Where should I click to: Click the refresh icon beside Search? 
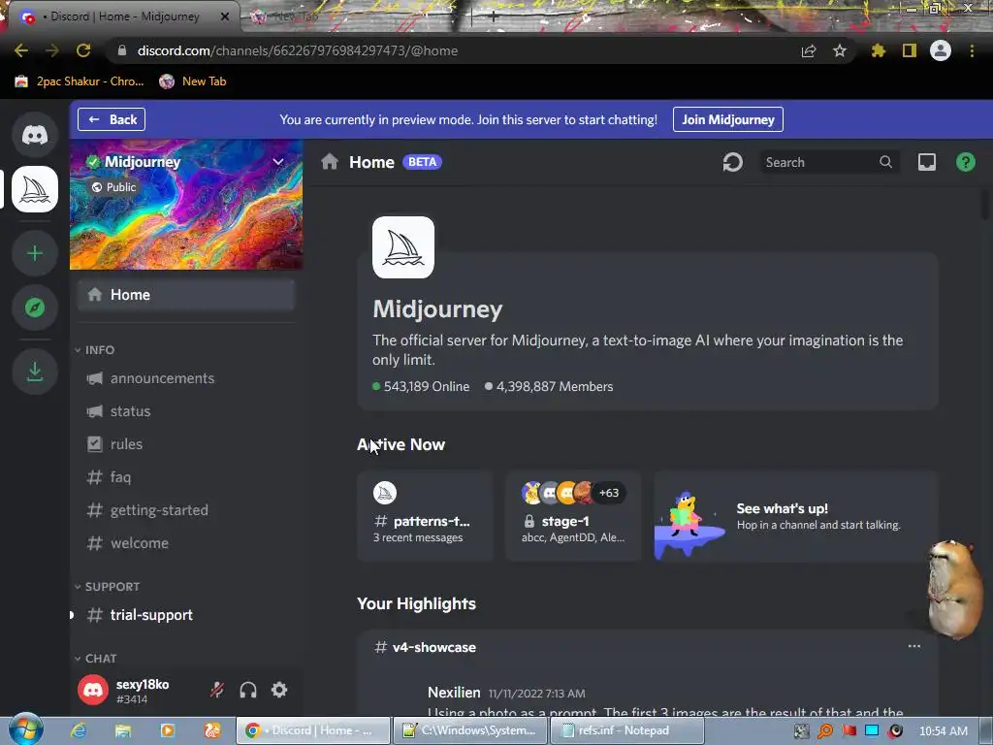coord(733,162)
